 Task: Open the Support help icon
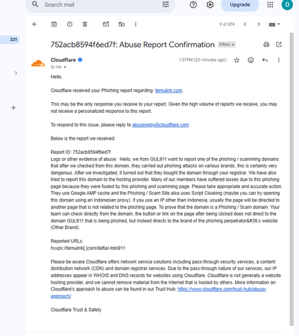pyautogui.click(x=194, y=5)
